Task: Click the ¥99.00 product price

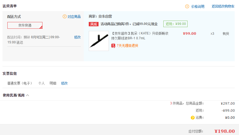Action: pyautogui.click(x=189, y=34)
